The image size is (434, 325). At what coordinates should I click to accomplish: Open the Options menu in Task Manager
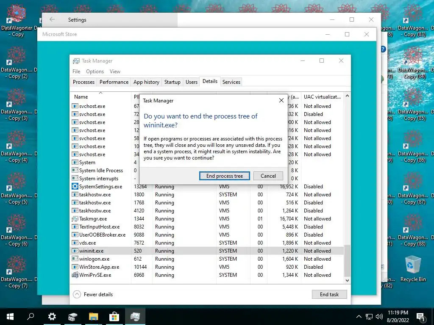click(95, 71)
